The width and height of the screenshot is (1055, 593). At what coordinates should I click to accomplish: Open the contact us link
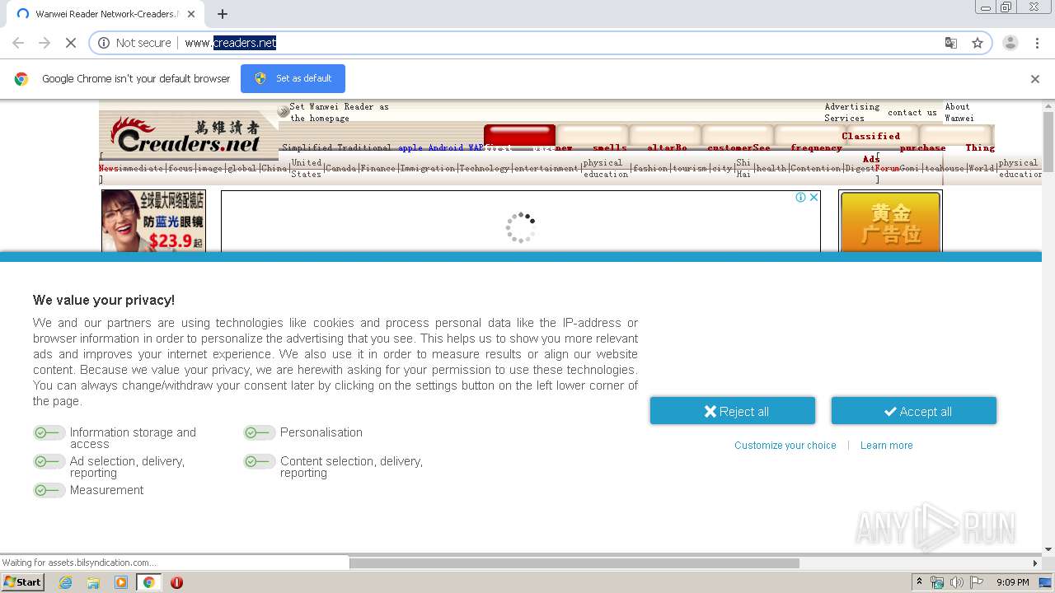[912, 112]
